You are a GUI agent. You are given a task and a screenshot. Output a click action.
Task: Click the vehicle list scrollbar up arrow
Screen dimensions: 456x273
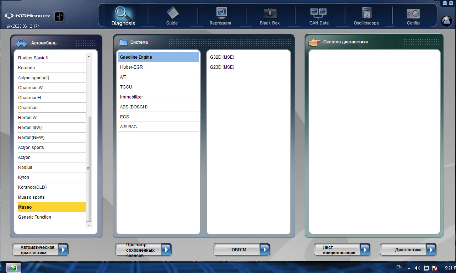(x=89, y=56)
